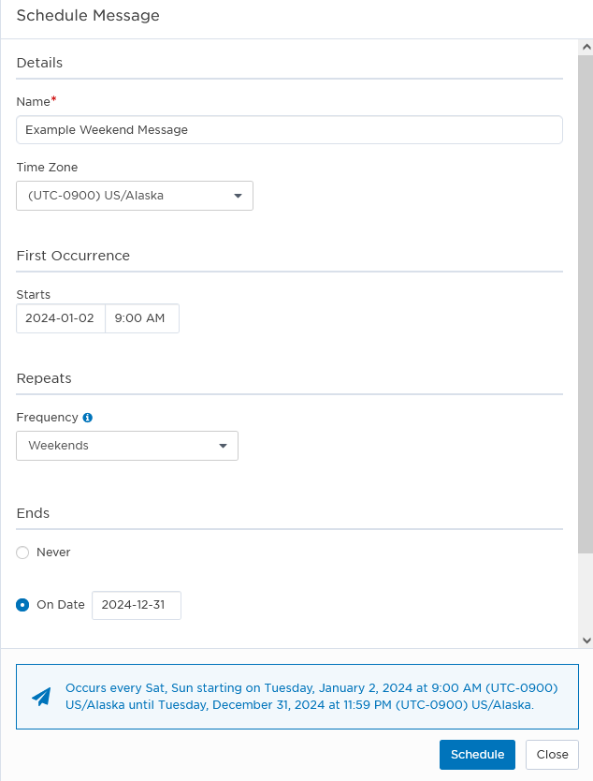Viewport: 593px width, 781px height.
Task: Click the Schedule Message dialog title
Action: coord(88,16)
